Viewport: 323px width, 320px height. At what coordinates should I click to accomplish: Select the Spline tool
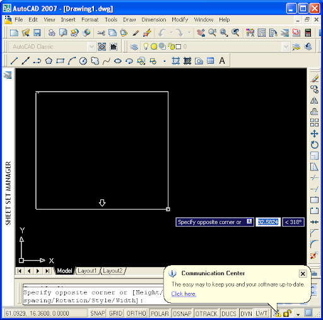pos(107,61)
